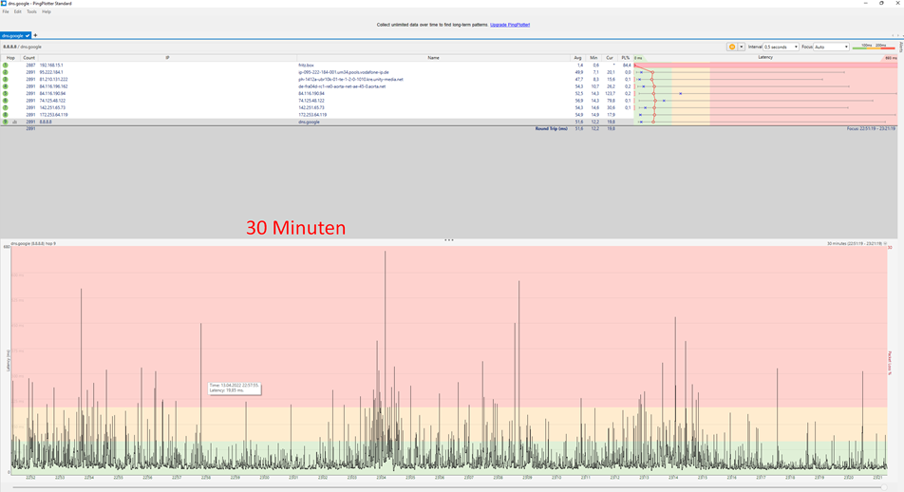Select IP address 95.222.184.1
This screenshot has width=904, height=492.
51,72
